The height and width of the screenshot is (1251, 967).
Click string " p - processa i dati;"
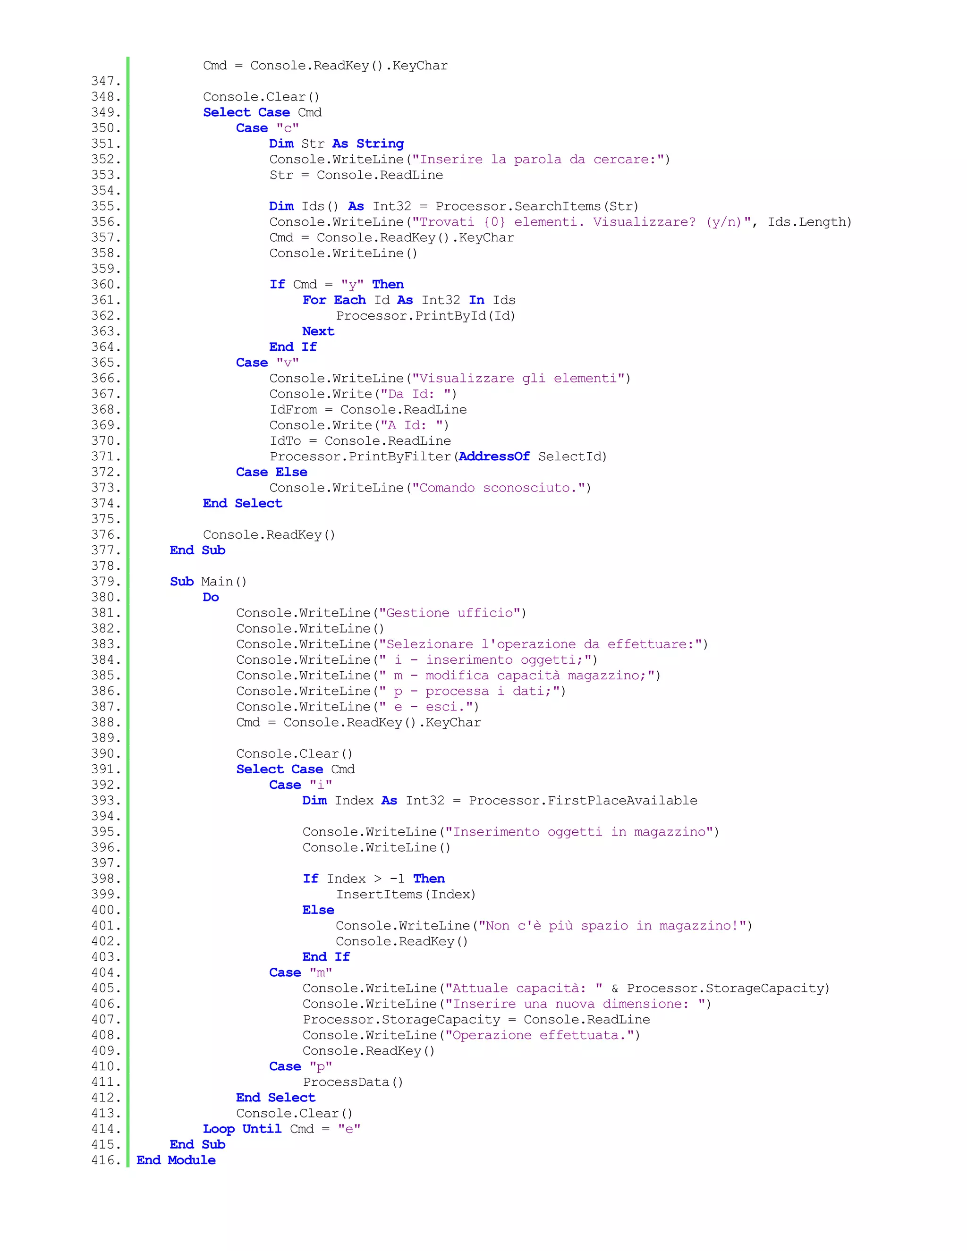click(469, 691)
